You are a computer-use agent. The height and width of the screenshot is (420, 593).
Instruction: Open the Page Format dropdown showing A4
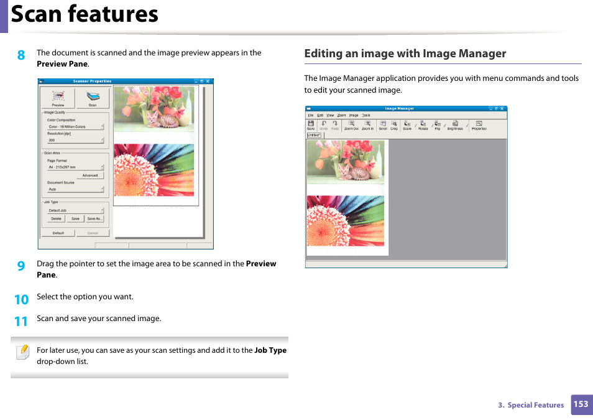[x=76, y=167]
